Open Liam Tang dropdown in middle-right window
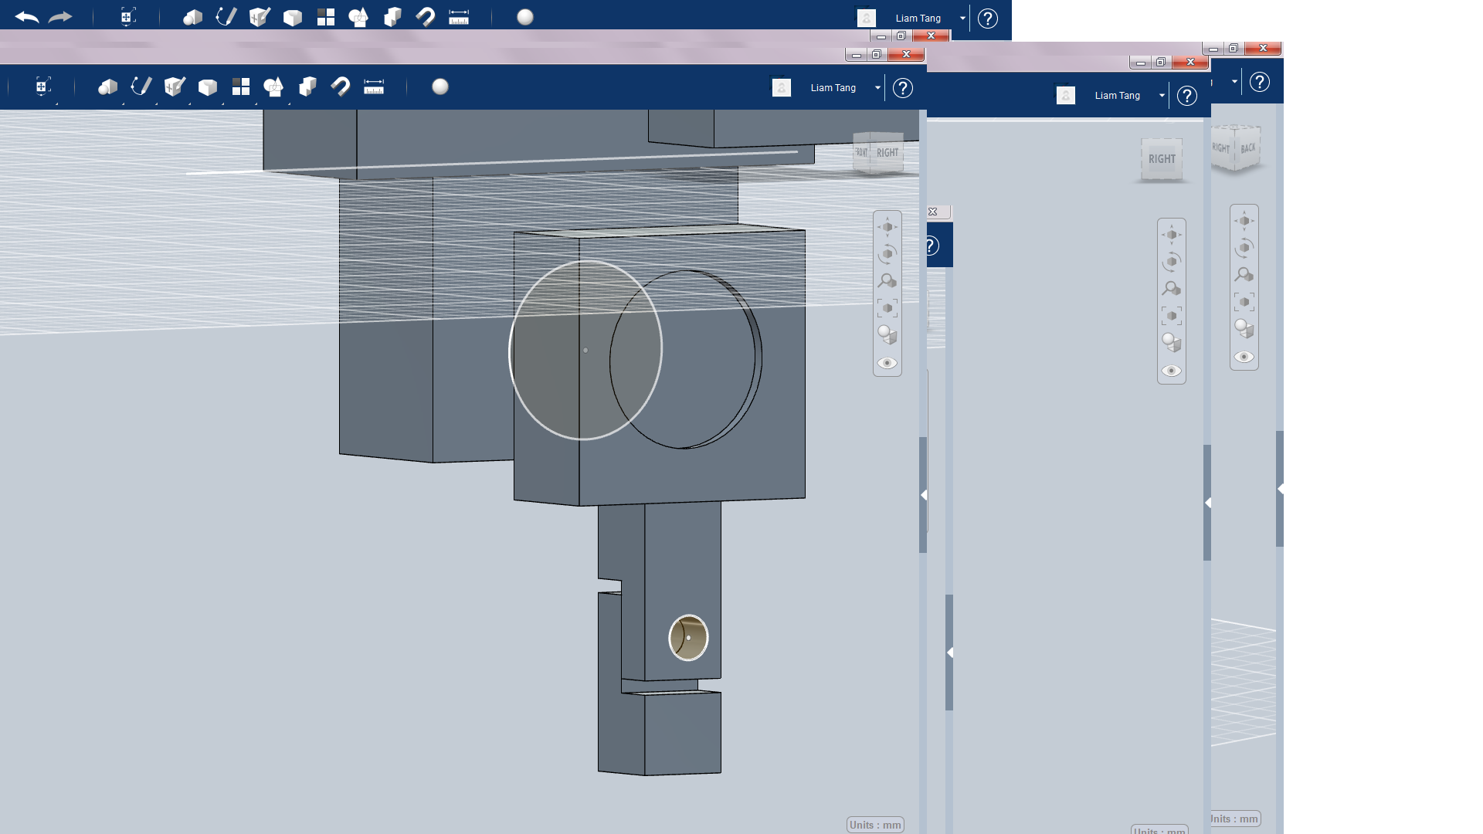Viewport: 1483px width, 834px height. click(x=1162, y=96)
